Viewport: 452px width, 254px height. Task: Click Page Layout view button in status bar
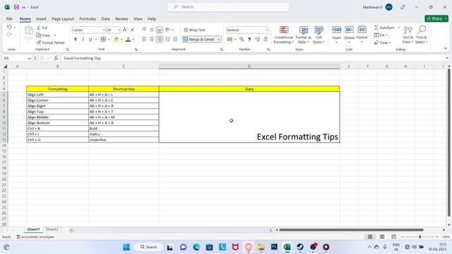click(382, 237)
